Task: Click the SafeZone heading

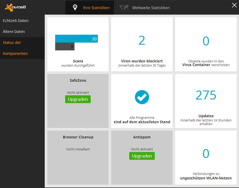Action: [x=78, y=80]
